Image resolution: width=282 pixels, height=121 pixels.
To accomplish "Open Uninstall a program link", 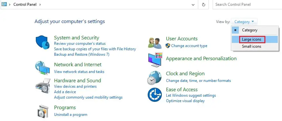I will click(x=70, y=115).
